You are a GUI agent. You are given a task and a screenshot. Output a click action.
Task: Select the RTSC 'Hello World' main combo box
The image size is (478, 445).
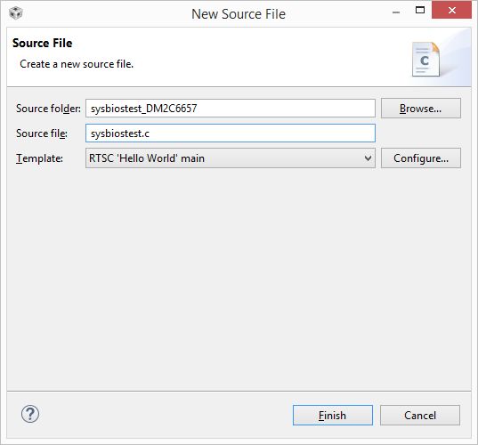coord(231,158)
